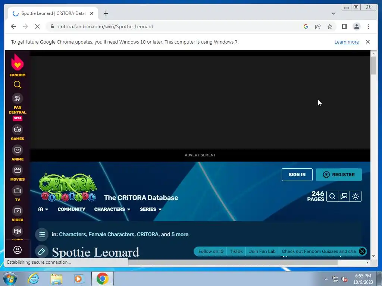Open the Characters category link
The height and width of the screenshot is (286, 382).
pos(72,235)
